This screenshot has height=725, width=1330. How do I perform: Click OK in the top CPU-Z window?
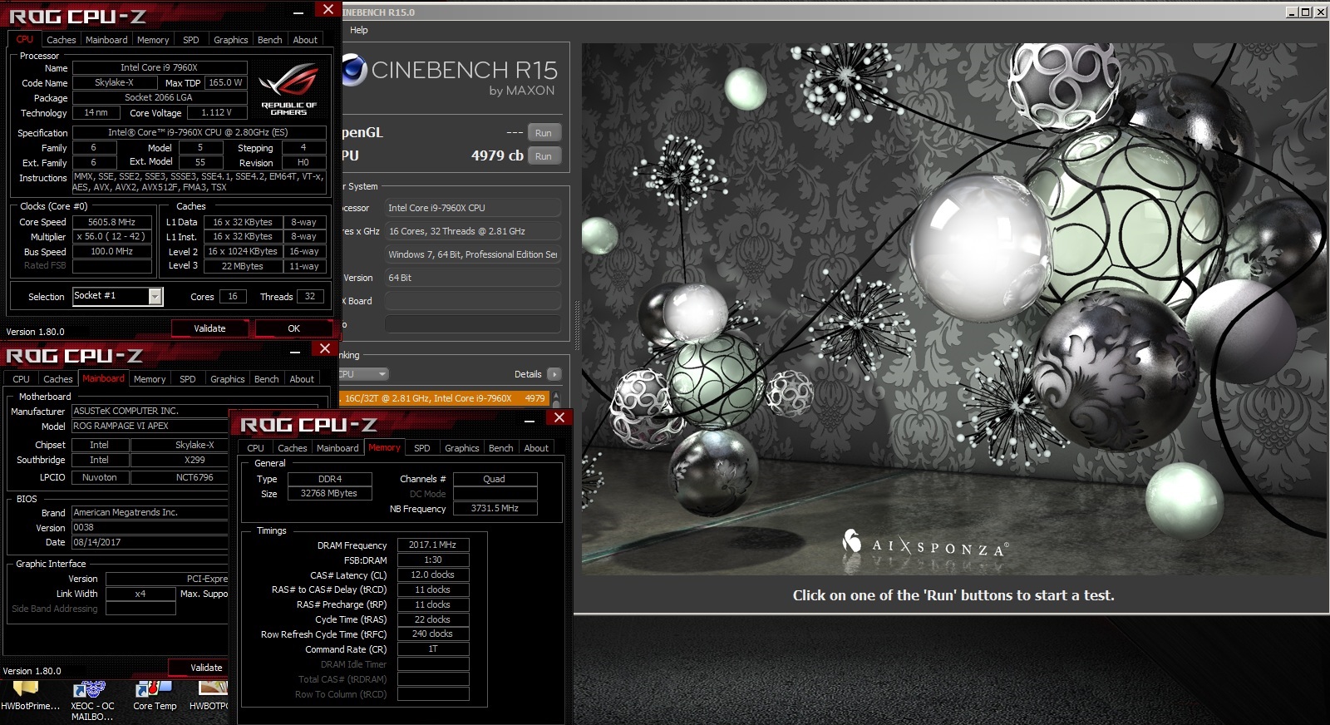(x=294, y=328)
